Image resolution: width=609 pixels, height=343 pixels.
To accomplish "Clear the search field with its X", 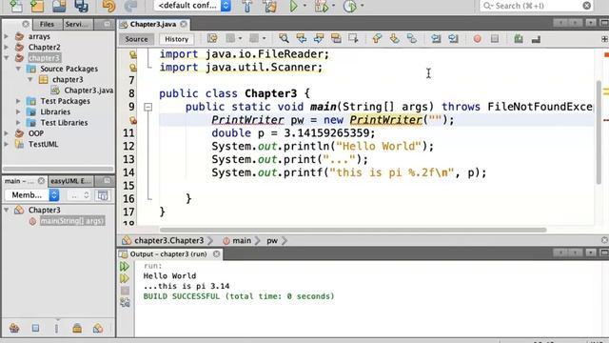I will point(587,6).
